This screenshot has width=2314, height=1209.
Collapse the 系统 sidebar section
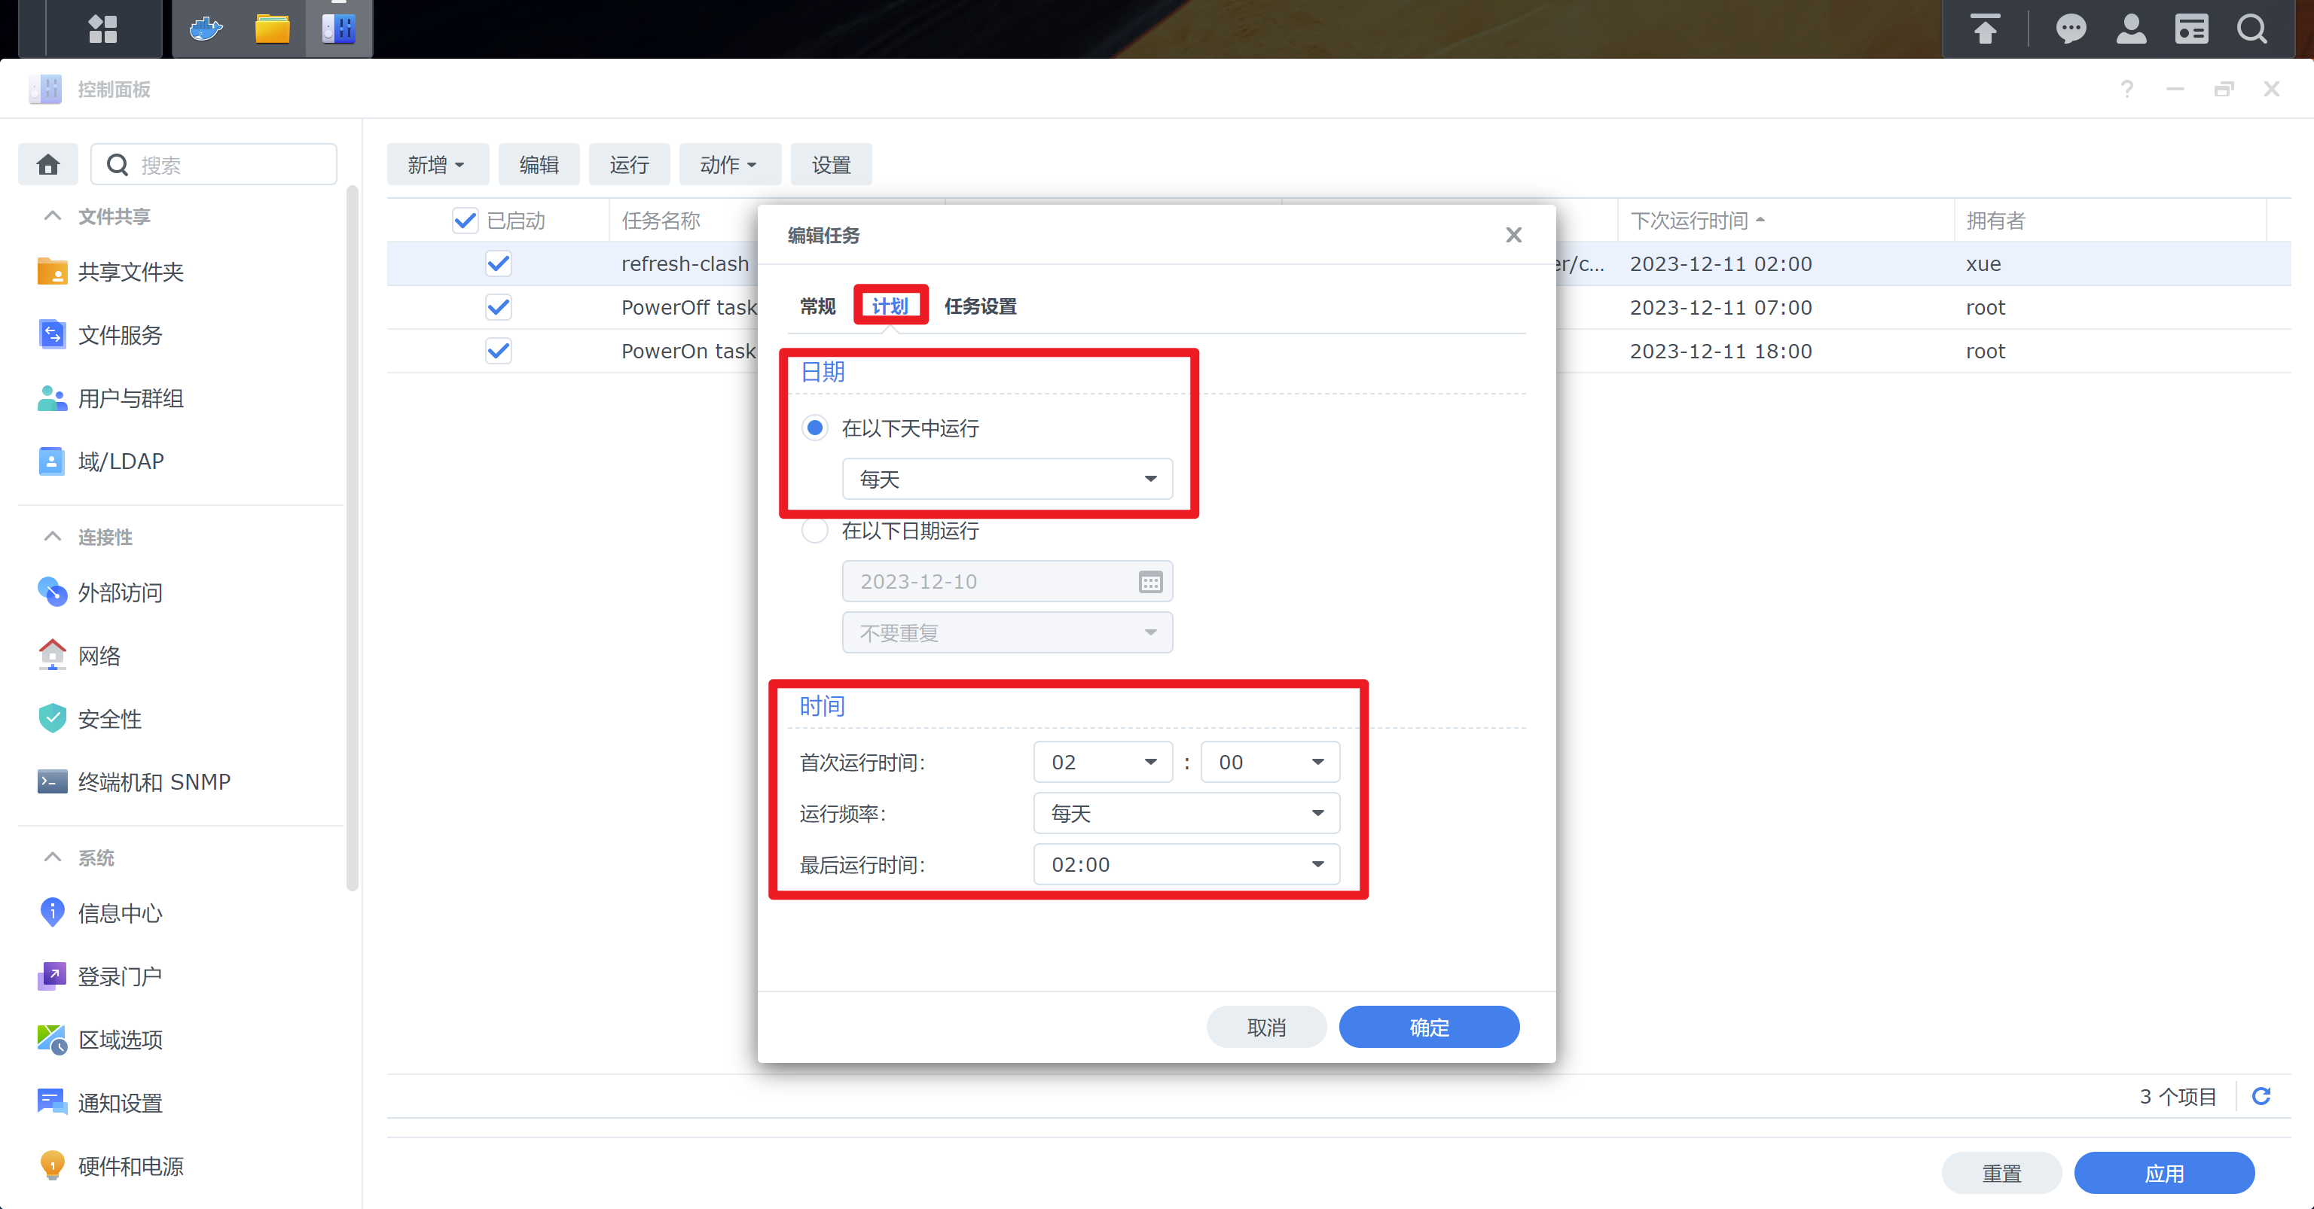point(53,857)
